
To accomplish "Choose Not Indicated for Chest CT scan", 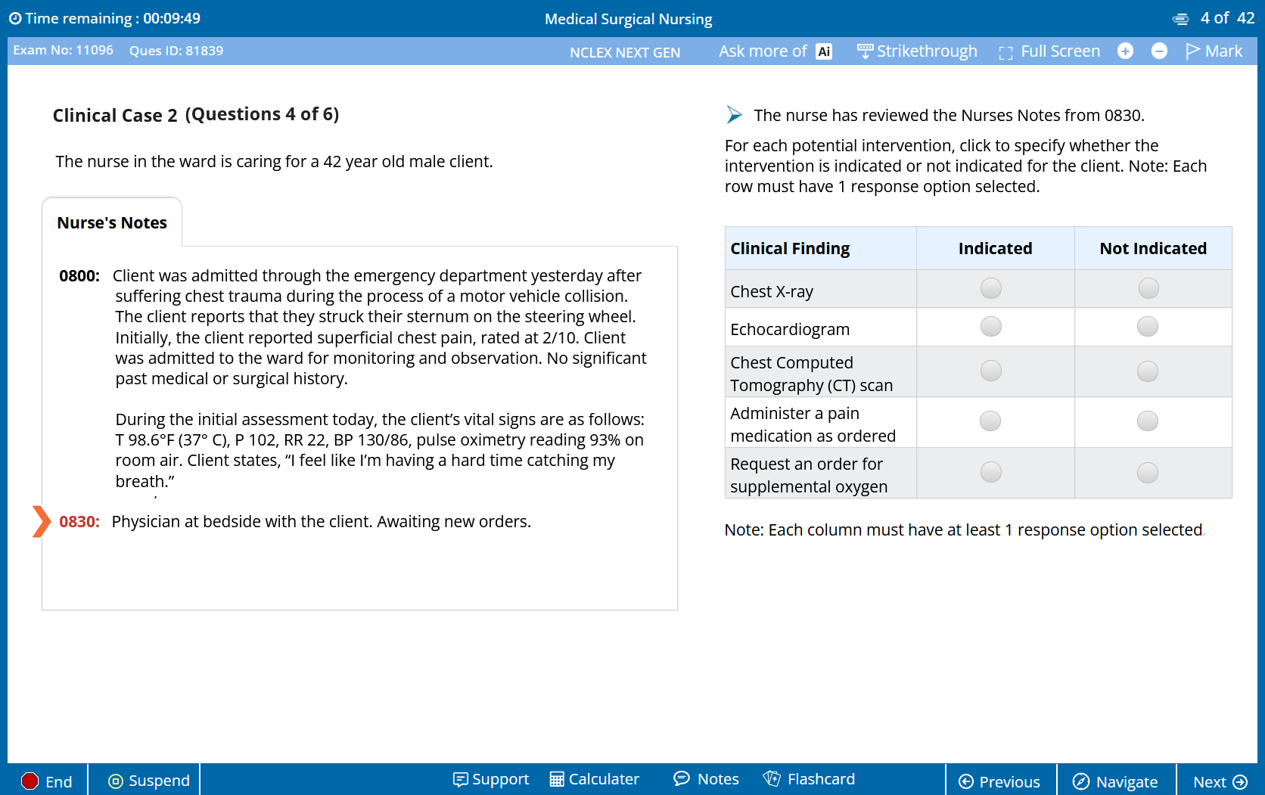I will click(x=1148, y=371).
